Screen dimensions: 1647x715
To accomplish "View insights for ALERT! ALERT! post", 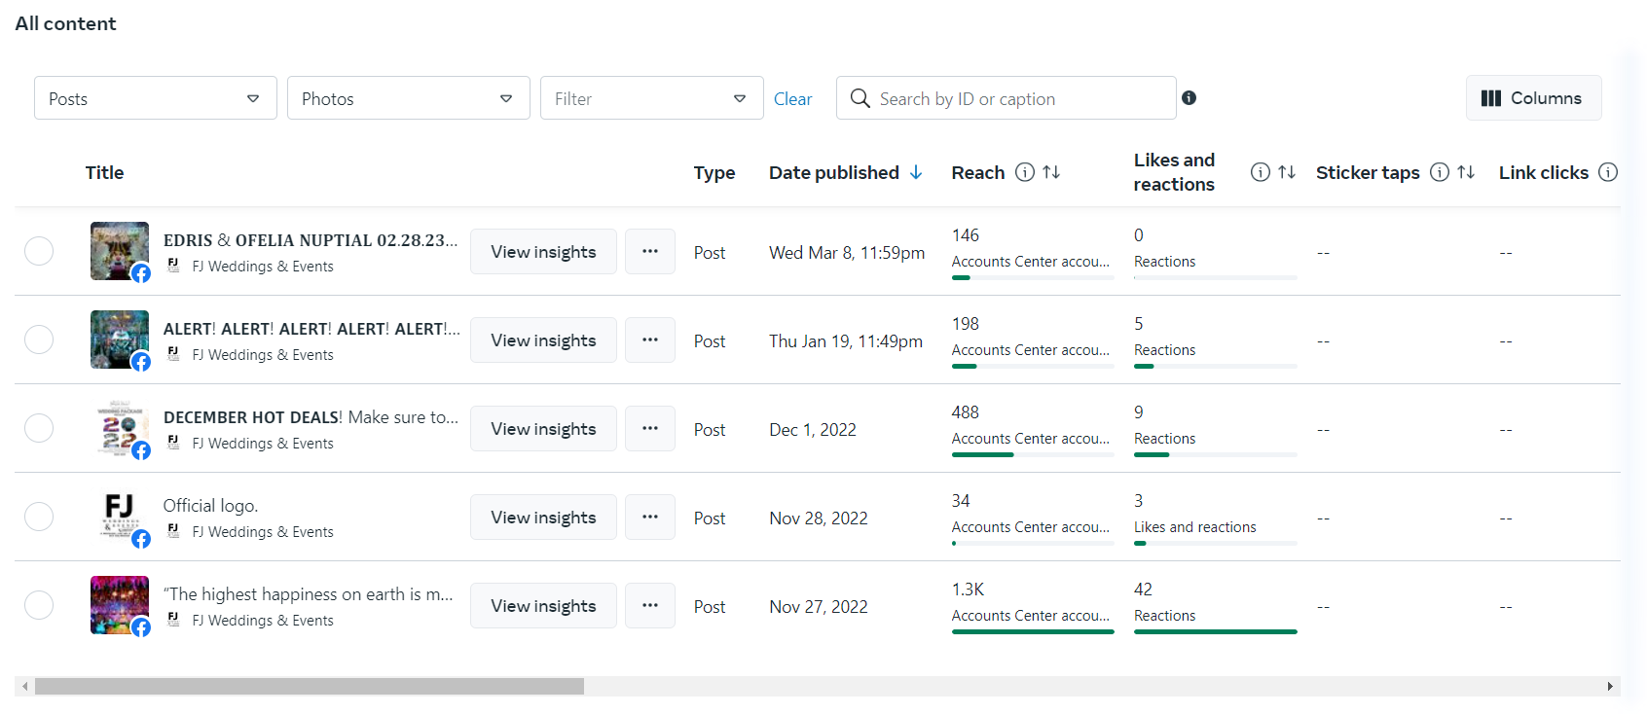I will click(x=543, y=340).
